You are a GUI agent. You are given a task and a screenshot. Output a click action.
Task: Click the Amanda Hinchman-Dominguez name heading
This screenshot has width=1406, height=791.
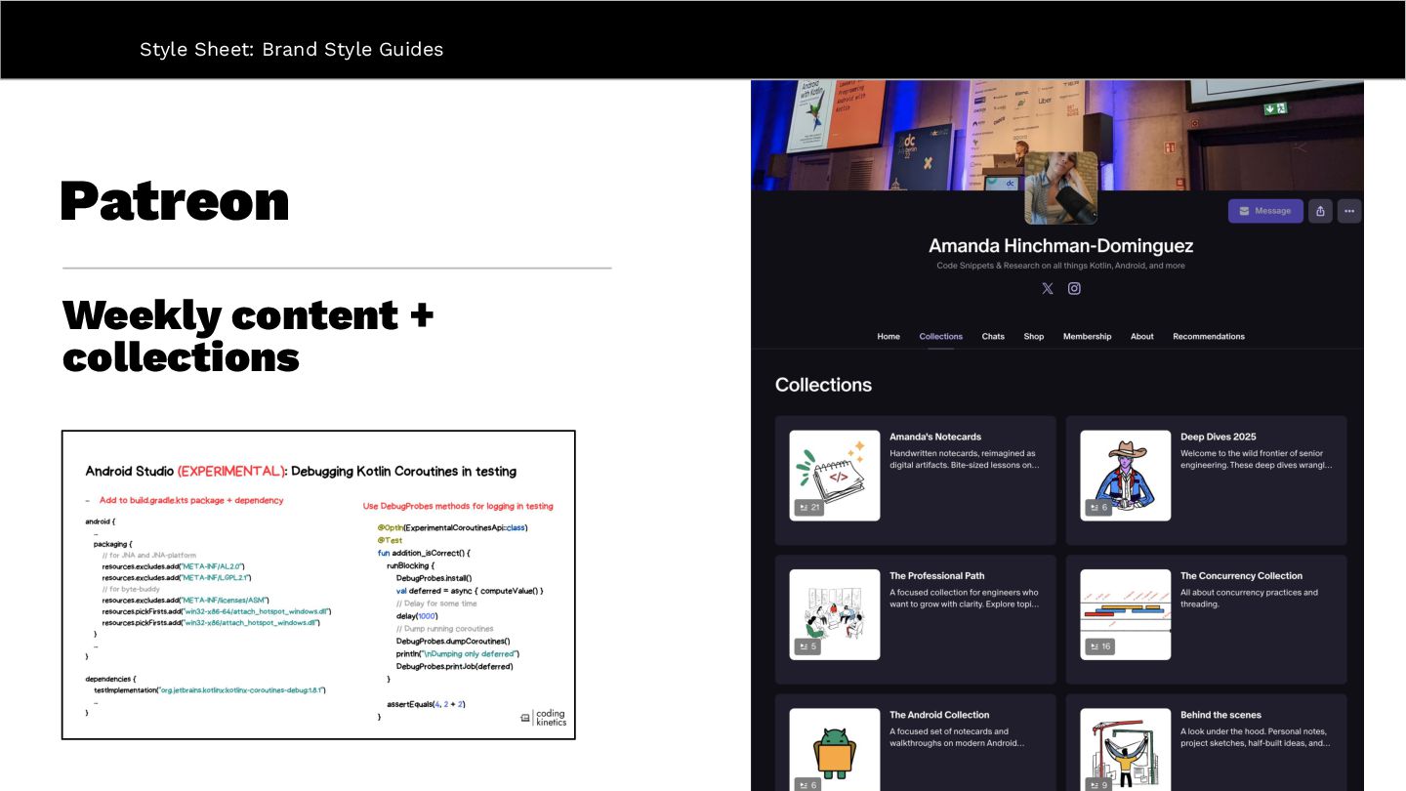1060,246
